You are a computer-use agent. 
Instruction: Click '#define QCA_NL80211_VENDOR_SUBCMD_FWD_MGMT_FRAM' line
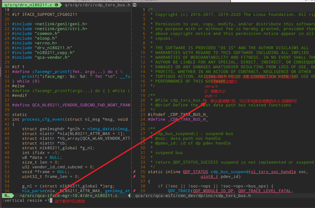point(71,105)
